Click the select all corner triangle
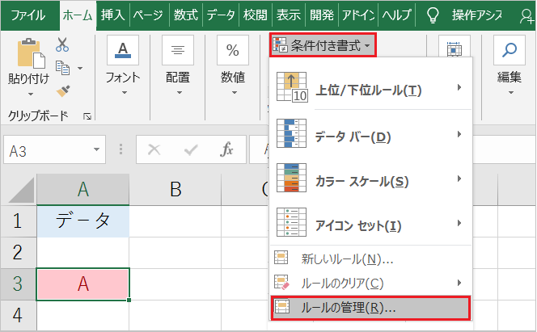This screenshot has width=537, height=332. pyautogui.click(x=21, y=190)
